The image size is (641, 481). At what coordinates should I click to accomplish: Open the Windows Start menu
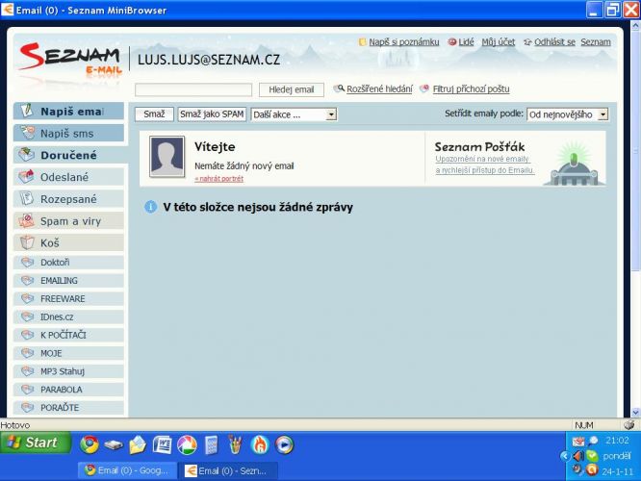36,443
